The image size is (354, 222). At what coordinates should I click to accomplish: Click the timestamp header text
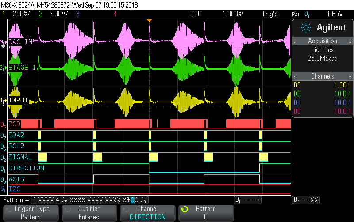click(69, 5)
